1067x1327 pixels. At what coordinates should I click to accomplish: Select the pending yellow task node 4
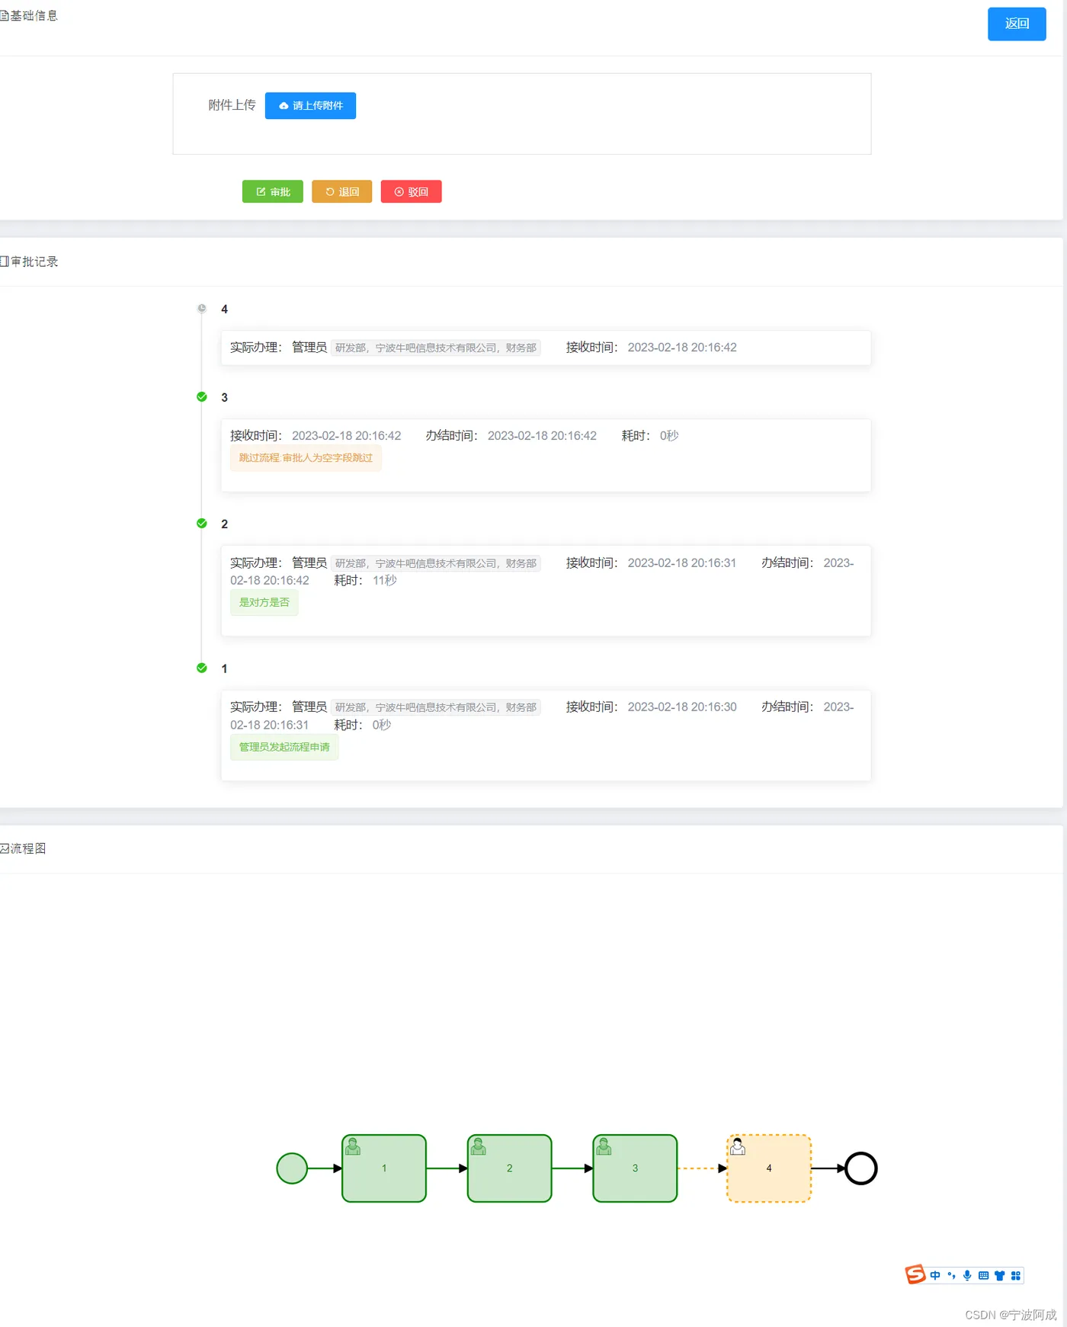coord(769,1168)
